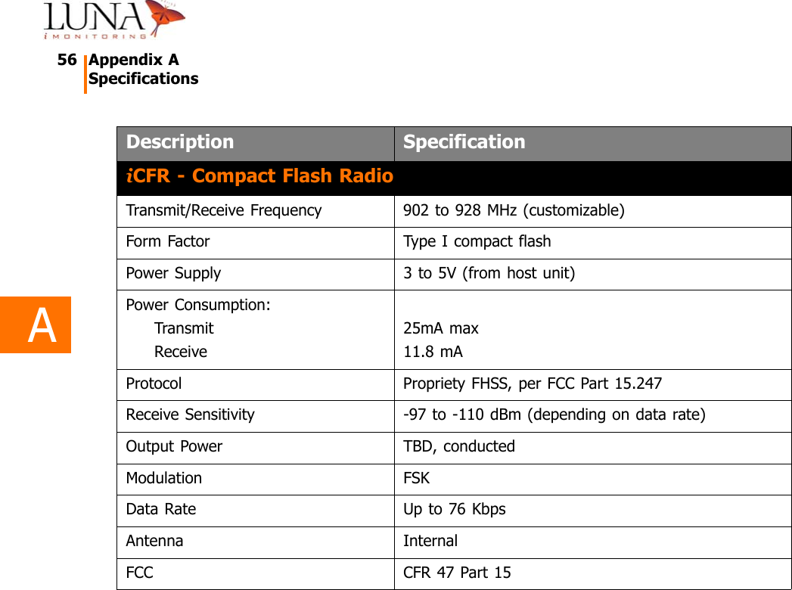Select the Form Factor row label

(x=168, y=242)
